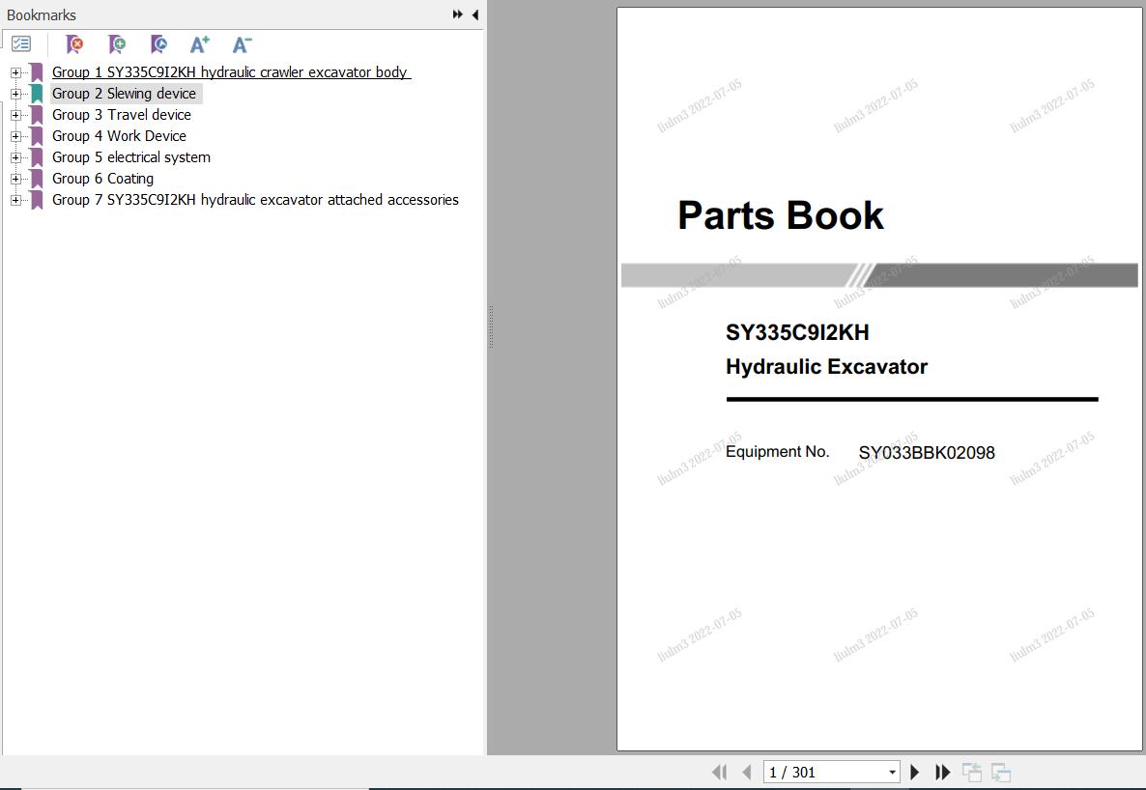Click the Group 1 bookmark link text

point(231,72)
